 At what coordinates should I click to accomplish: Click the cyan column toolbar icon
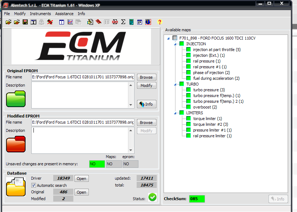click(x=132, y=22)
